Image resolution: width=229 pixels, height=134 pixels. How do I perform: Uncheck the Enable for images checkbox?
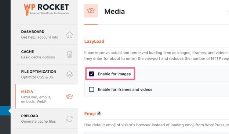tap(92, 74)
